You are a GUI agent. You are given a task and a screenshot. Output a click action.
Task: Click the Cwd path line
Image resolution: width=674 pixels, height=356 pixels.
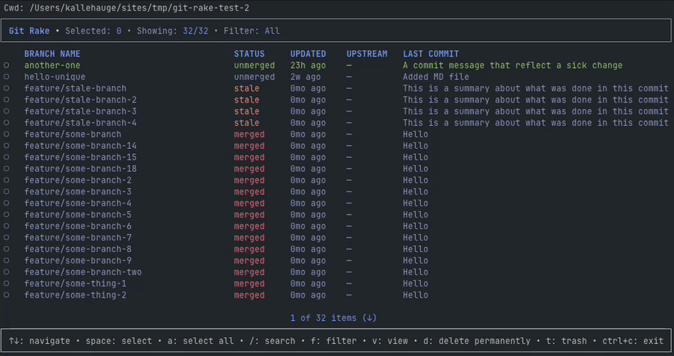(127, 8)
